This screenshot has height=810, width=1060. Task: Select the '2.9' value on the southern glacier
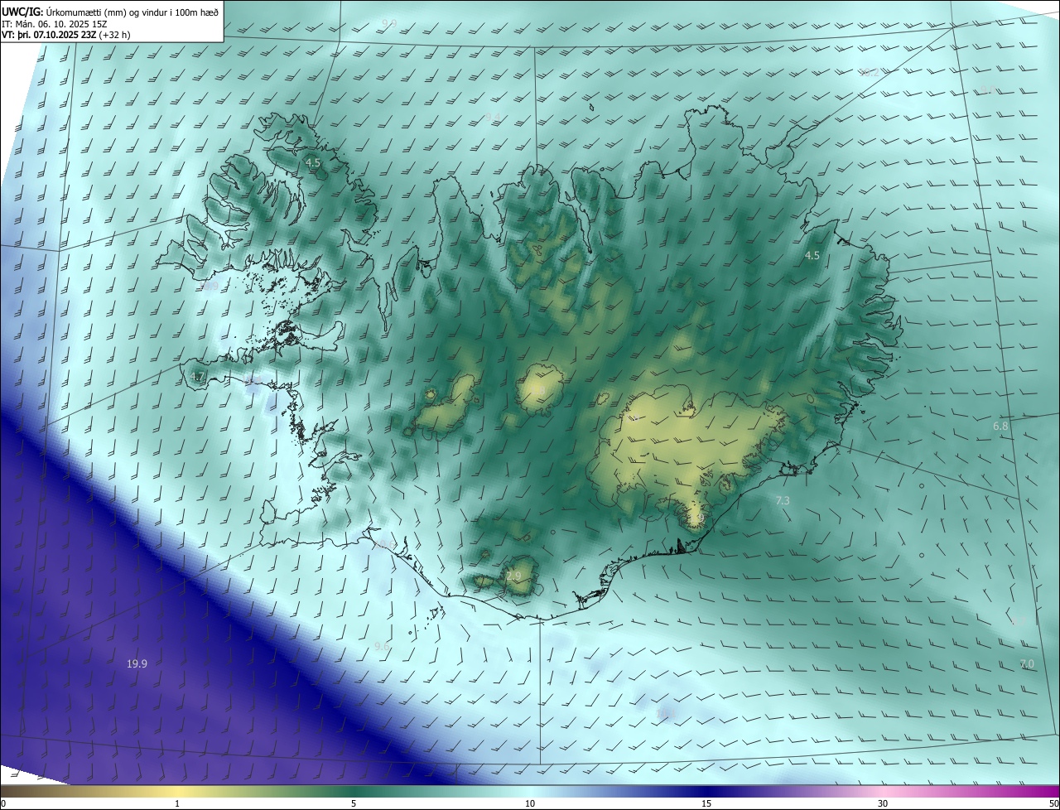pos(514,576)
